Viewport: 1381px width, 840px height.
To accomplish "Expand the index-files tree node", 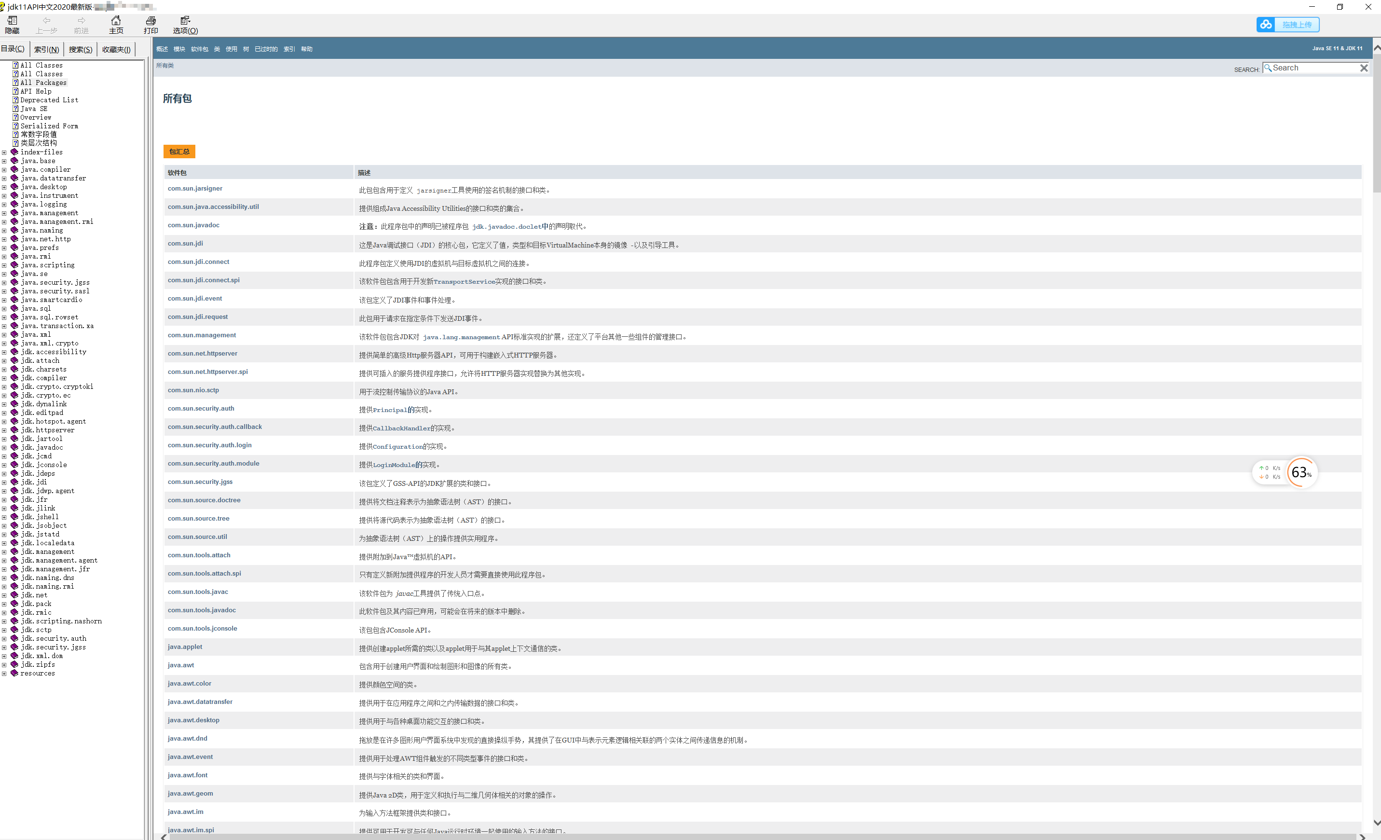I will point(4,152).
